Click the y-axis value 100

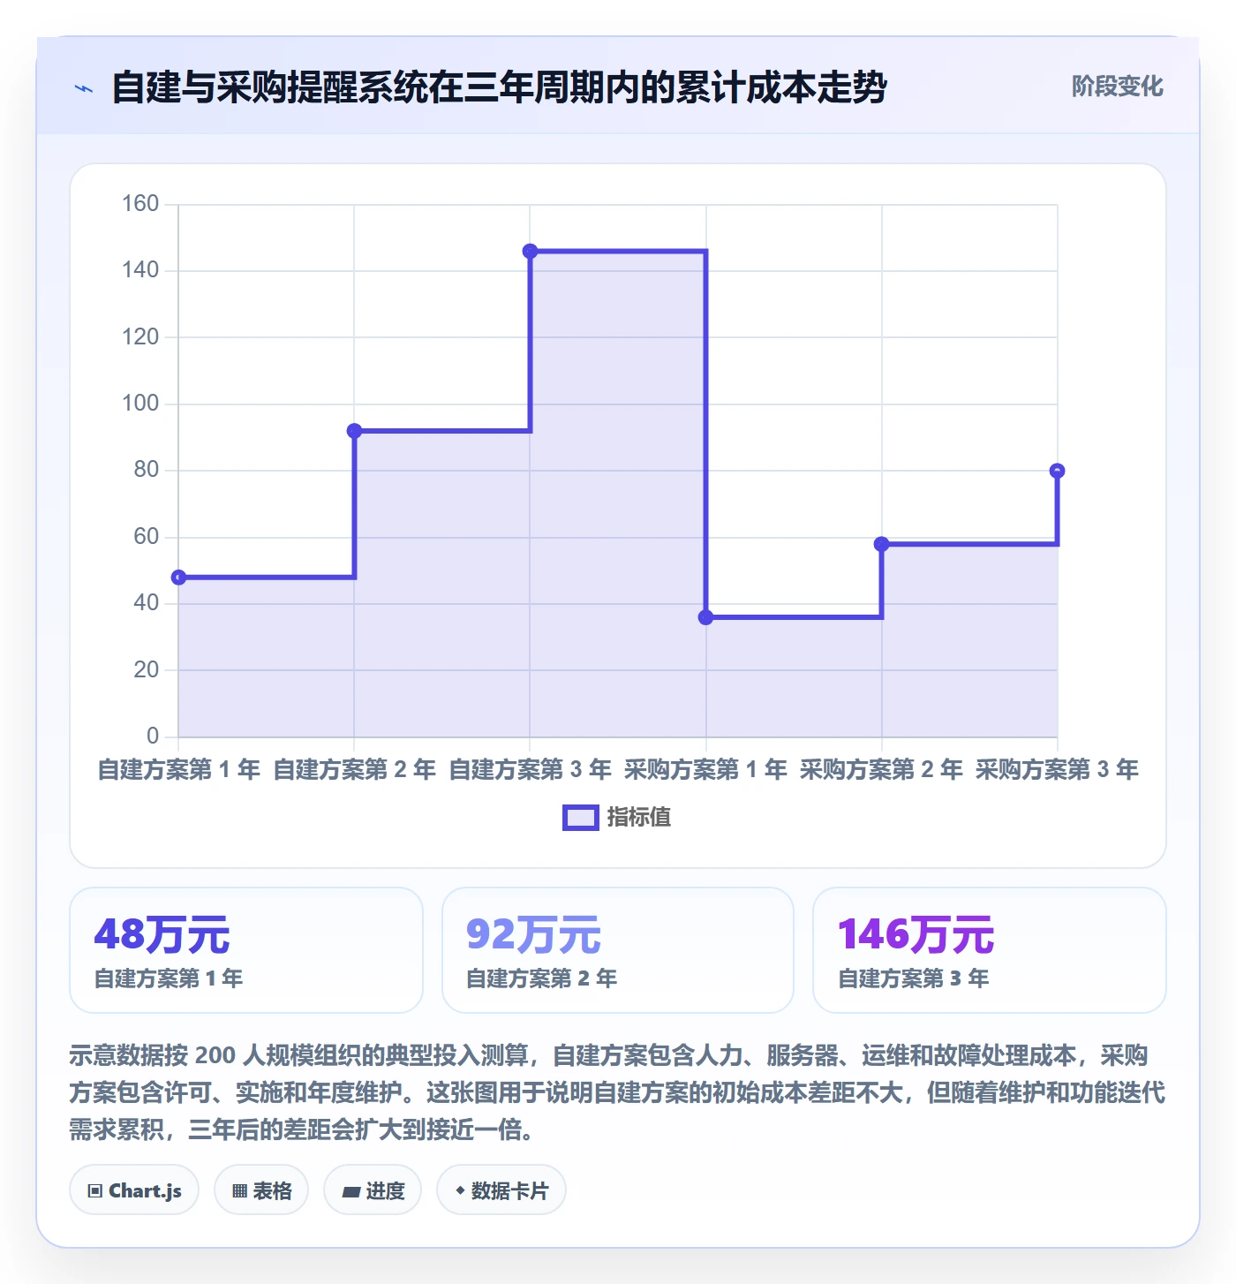(x=140, y=404)
